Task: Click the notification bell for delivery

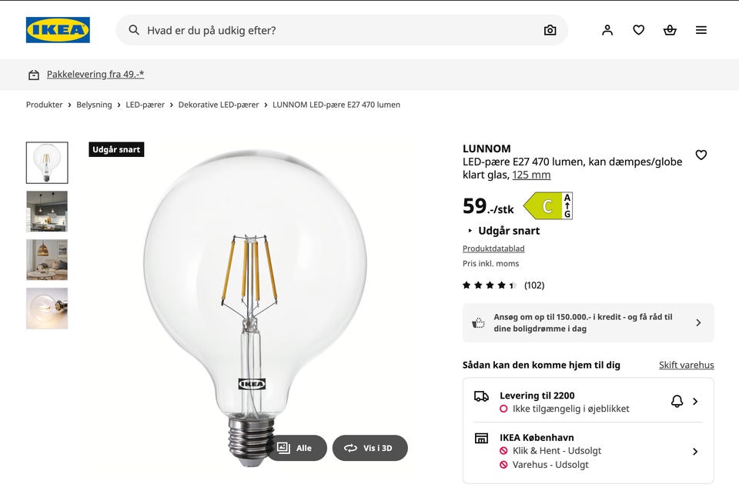Action: click(x=677, y=401)
